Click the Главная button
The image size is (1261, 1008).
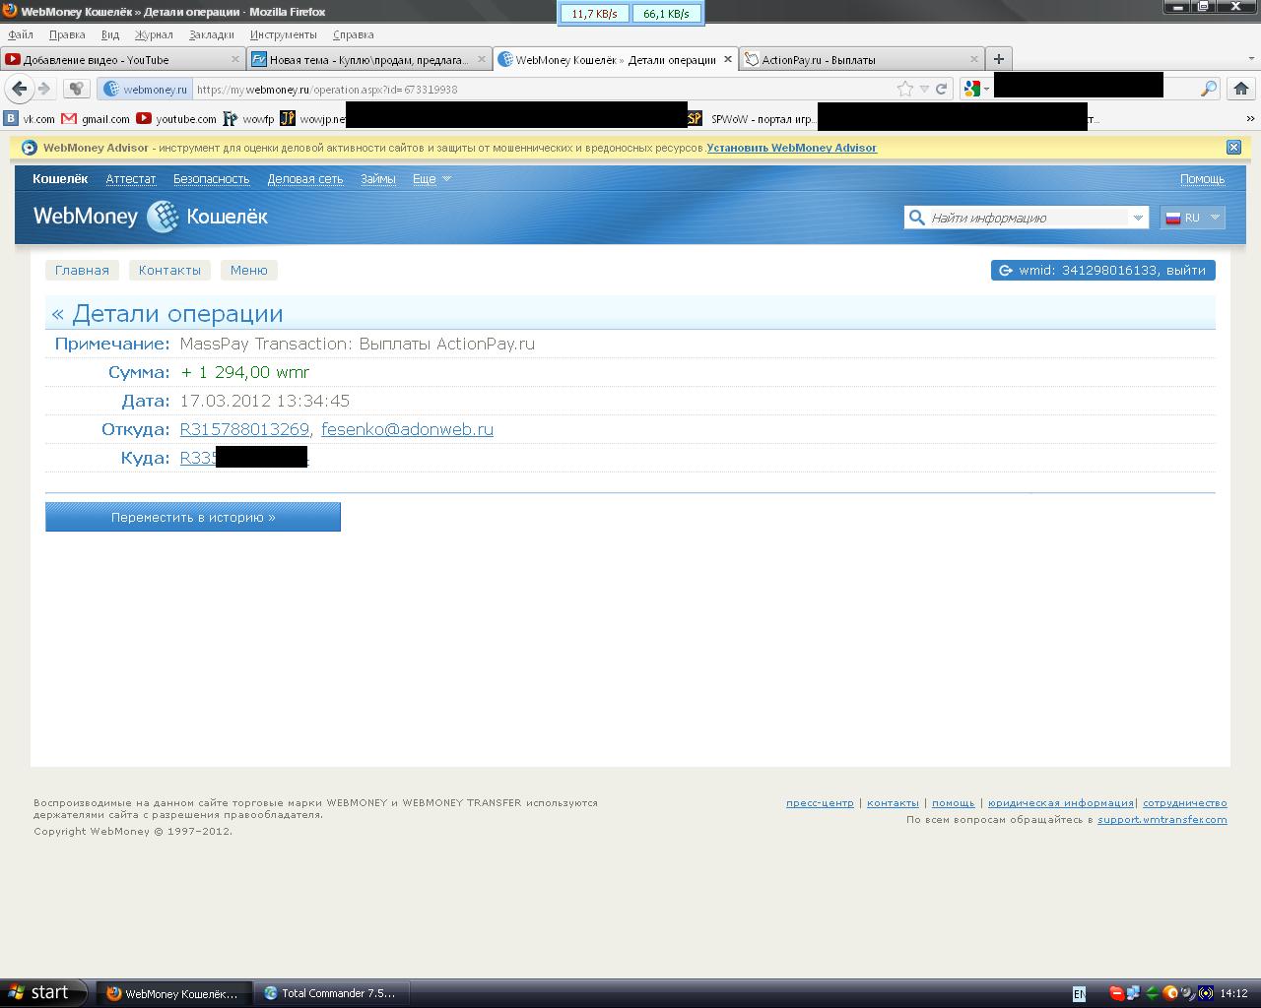pos(82,270)
